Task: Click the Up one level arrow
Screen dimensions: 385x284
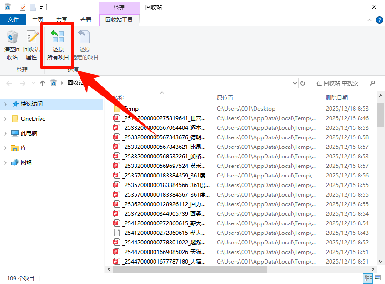Action: (43, 83)
